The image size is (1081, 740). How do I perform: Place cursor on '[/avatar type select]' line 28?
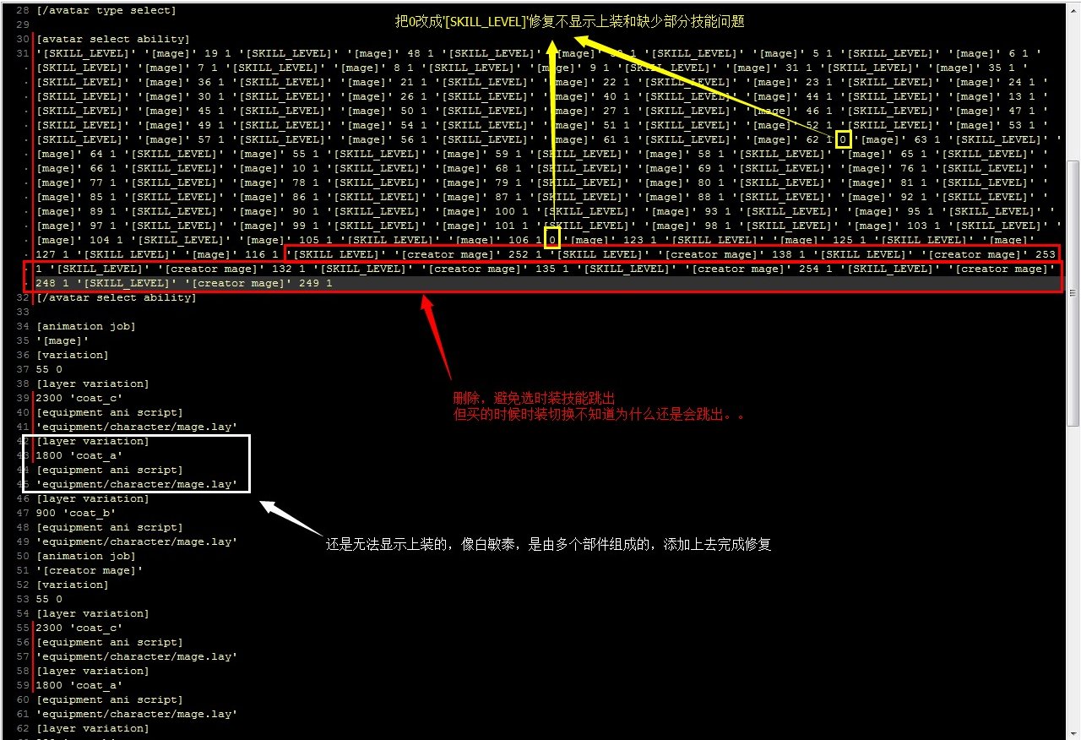coord(106,11)
